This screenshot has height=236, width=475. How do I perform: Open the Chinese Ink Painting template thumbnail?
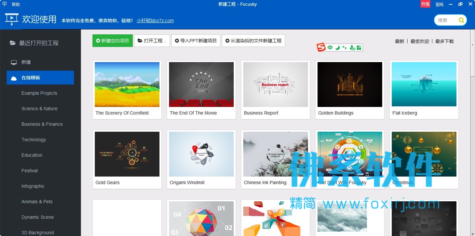click(276, 154)
